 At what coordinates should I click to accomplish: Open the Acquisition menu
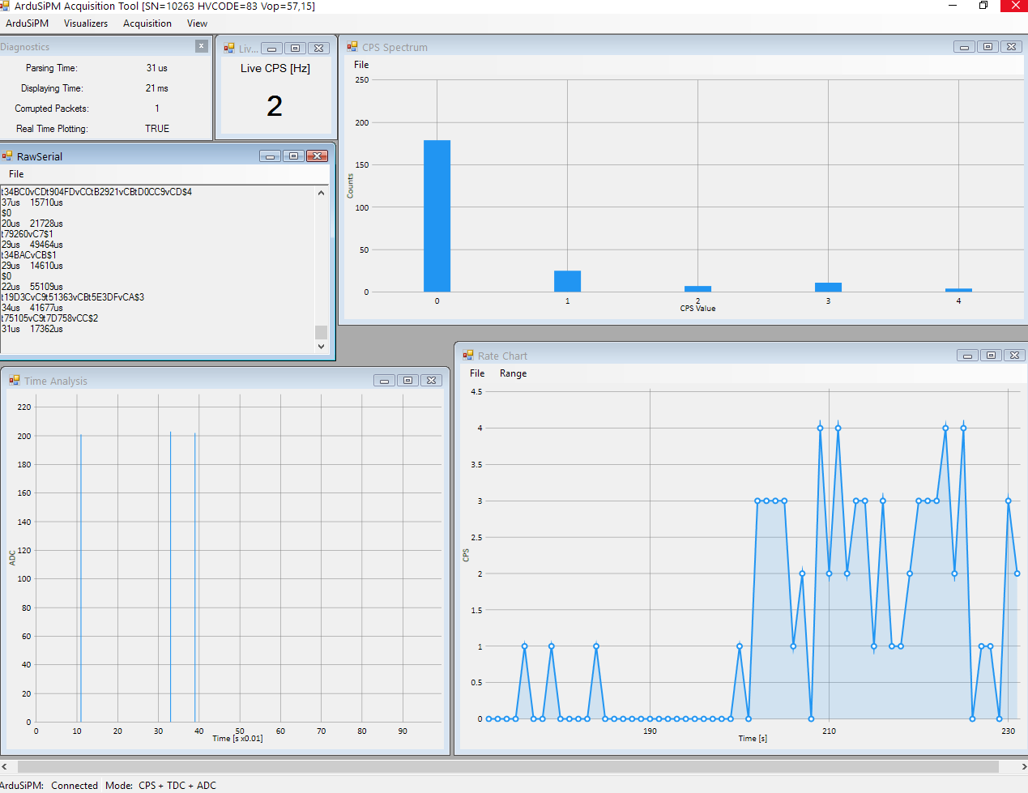click(147, 23)
